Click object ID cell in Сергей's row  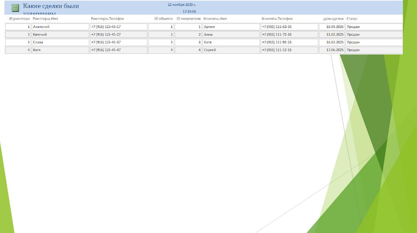(161, 50)
